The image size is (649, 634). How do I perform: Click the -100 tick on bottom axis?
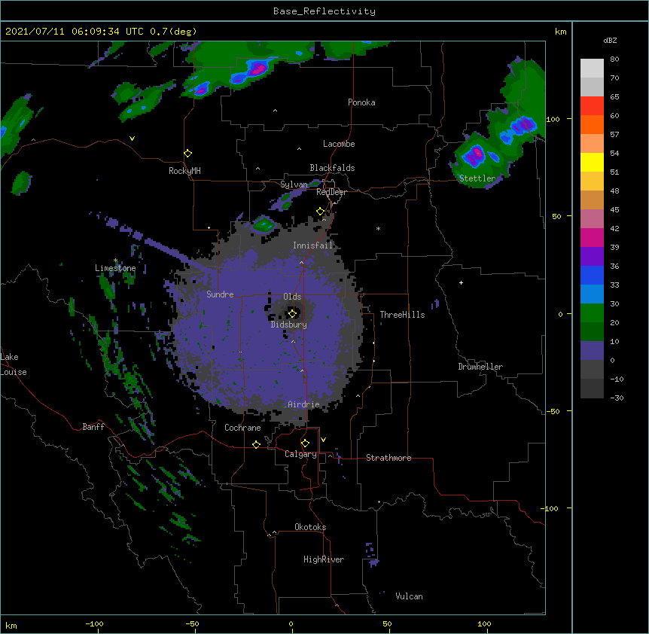[94, 624]
